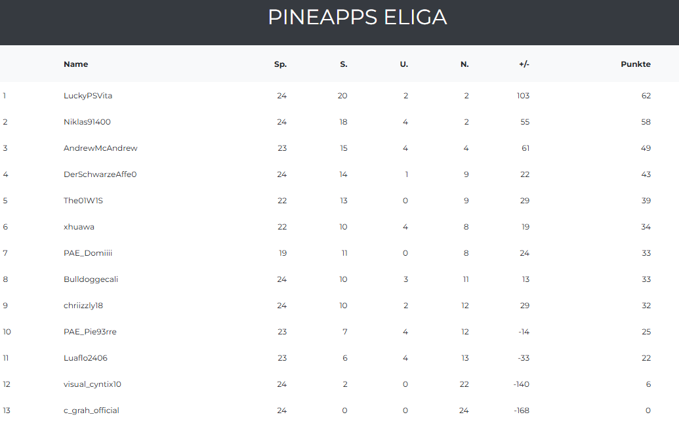Image resolution: width=679 pixels, height=421 pixels.
Task: Select AndrewMcAndrew in the table
Action: click(x=100, y=148)
